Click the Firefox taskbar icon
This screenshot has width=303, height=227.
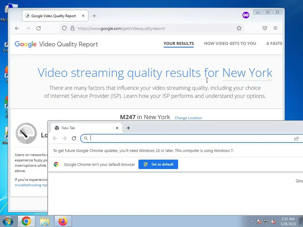pyautogui.click(x=63, y=221)
